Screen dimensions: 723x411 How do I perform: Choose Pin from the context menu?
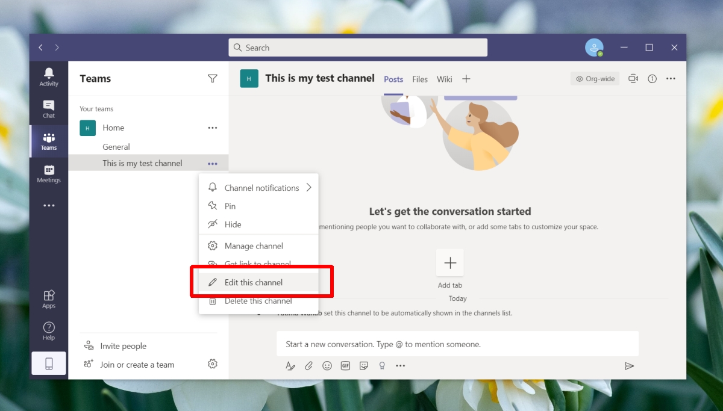(x=258, y=206)
